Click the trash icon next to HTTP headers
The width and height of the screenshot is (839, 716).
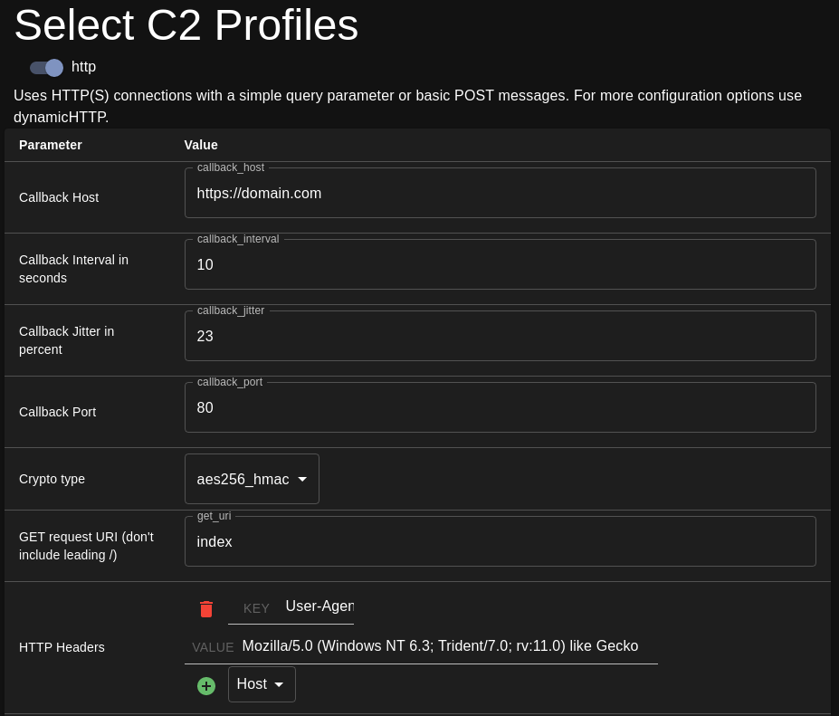(206, 609)
